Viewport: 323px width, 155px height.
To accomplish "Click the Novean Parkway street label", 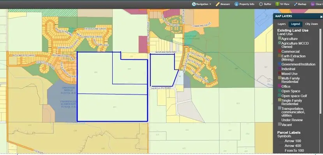I will (x=166, y=52).
